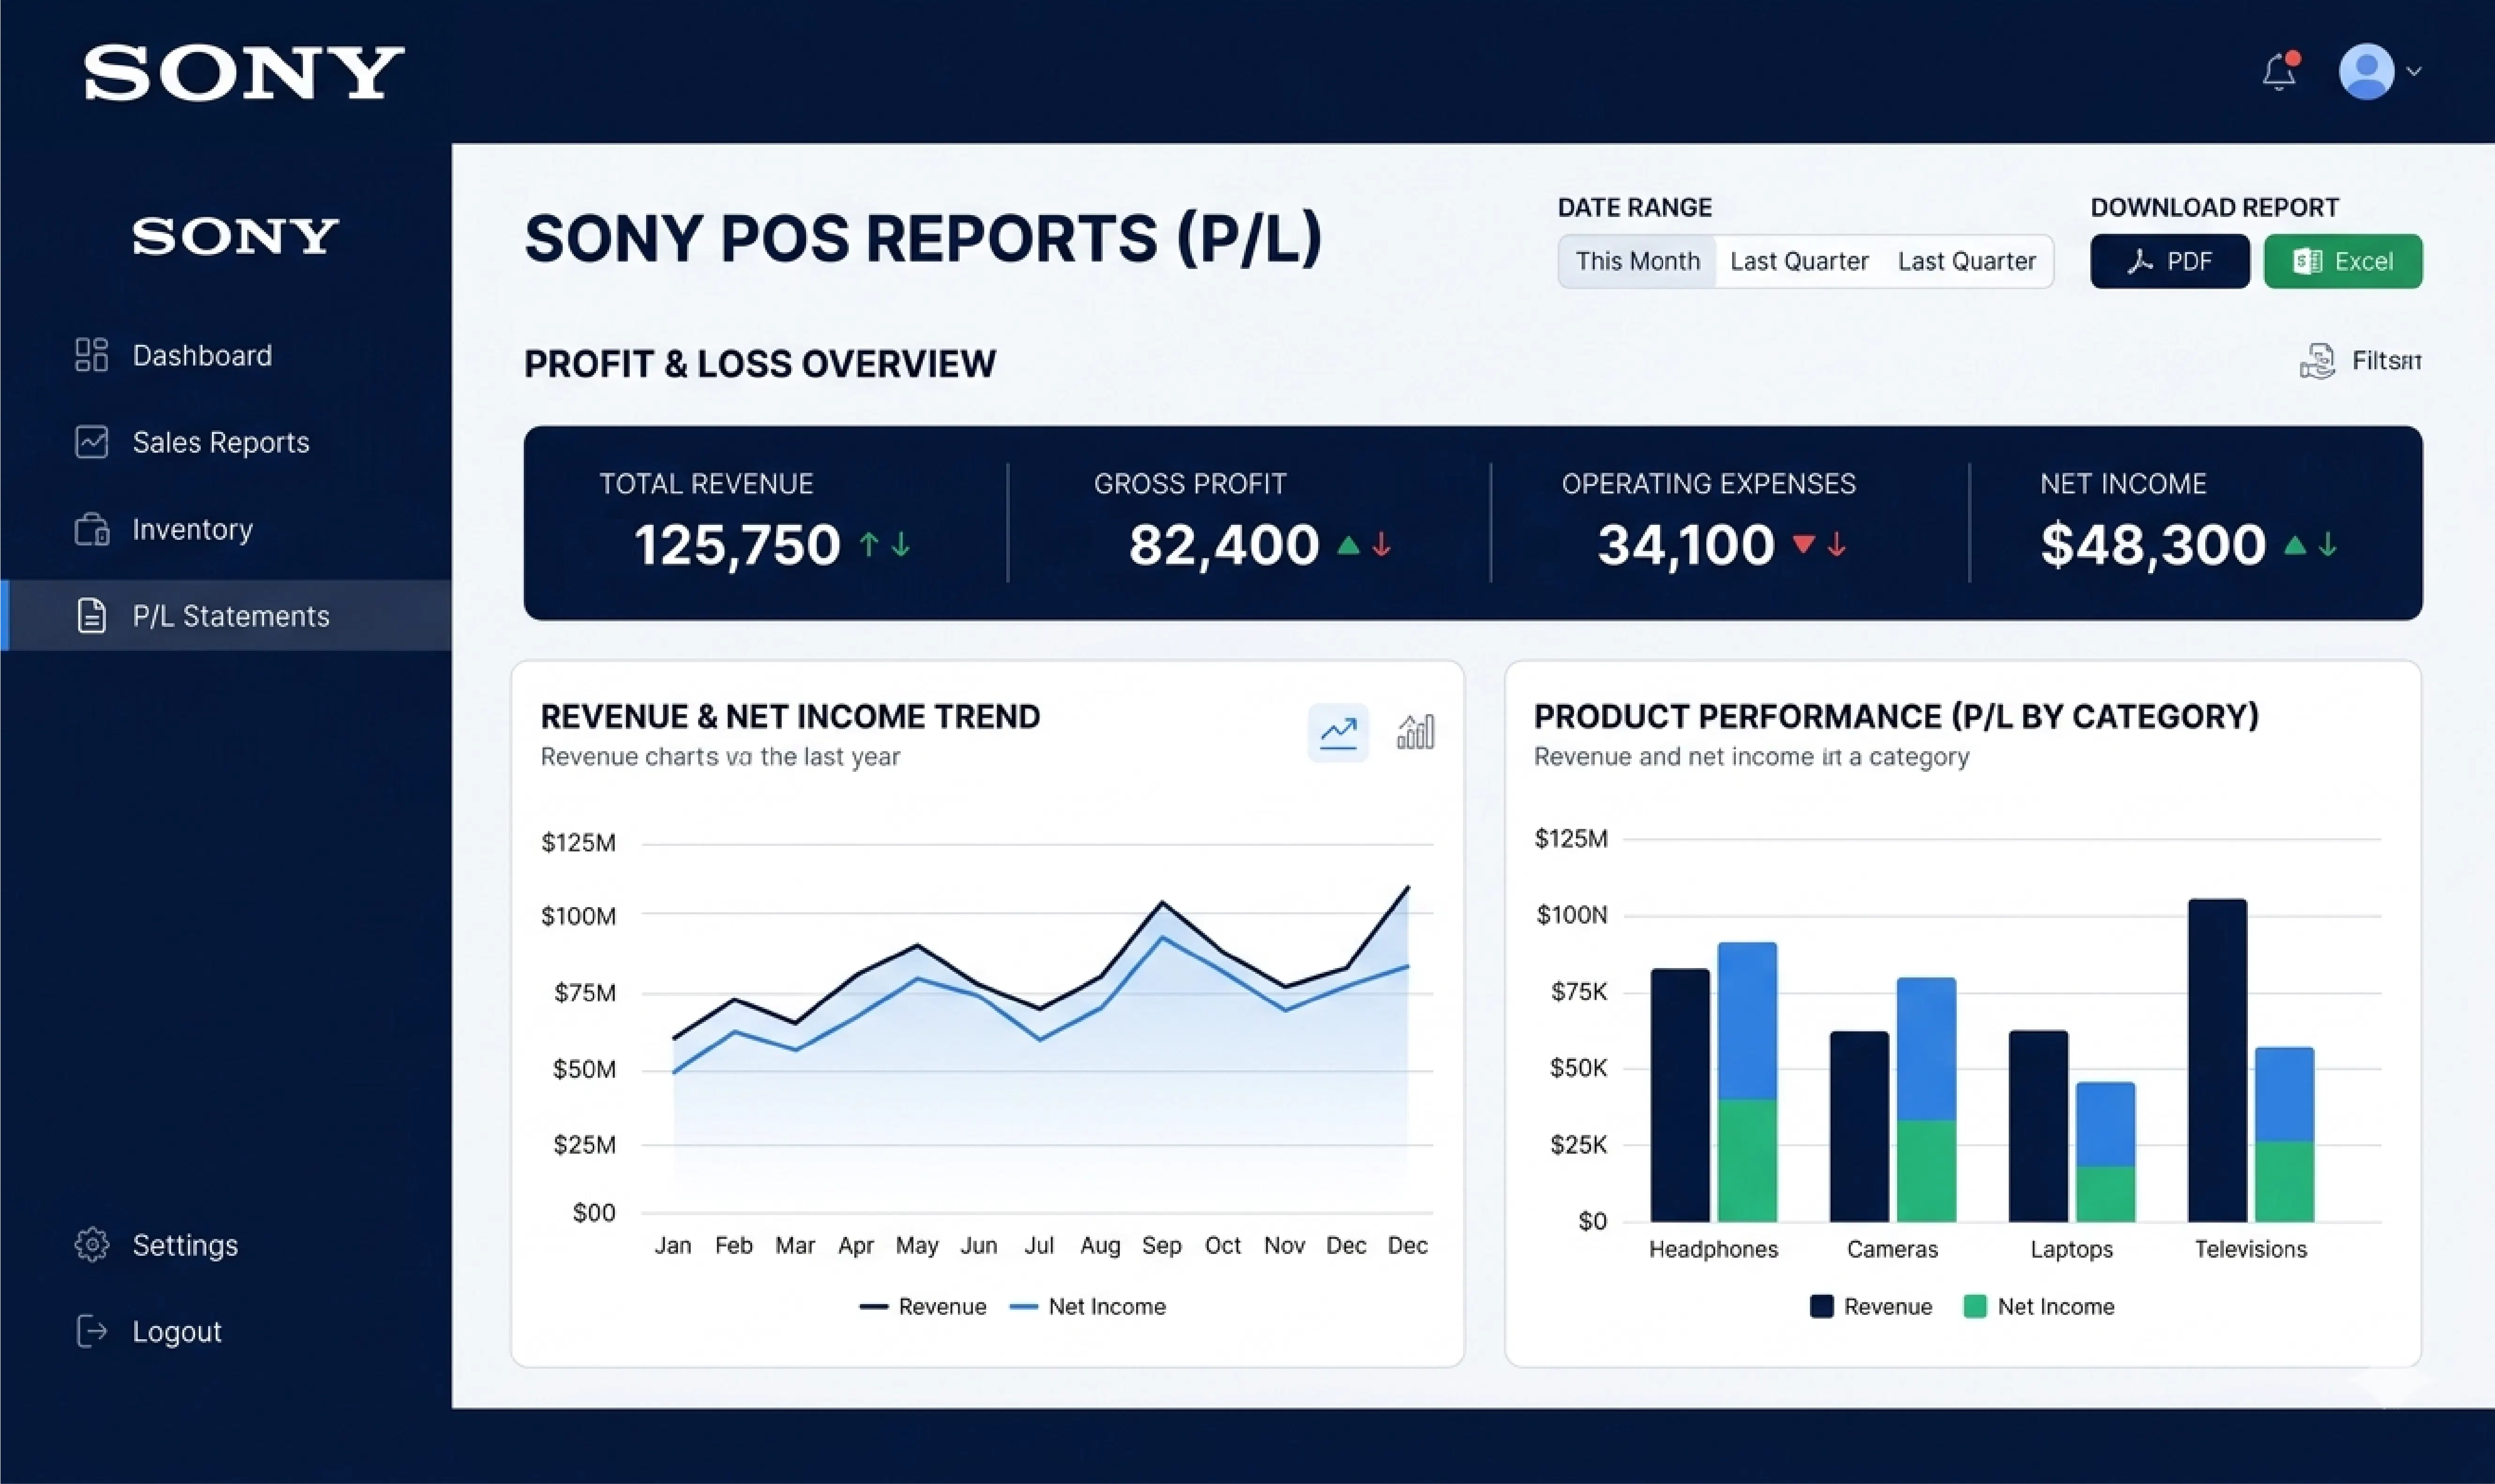Image resolution: width=2495 pixels, height=1484 pixels.
Task: Switch the trend chart to bar view
Action: coord(1416,733)
